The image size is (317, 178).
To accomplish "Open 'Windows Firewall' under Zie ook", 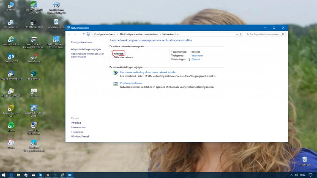I will [x=80, y=136].
